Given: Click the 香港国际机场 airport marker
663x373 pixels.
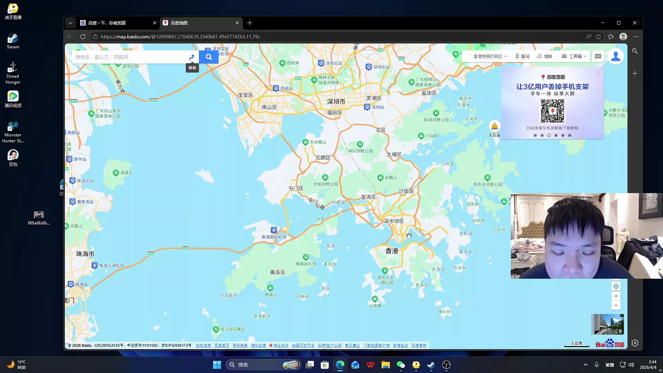Looking at the screenshot, I should click(x=273, y=230).
